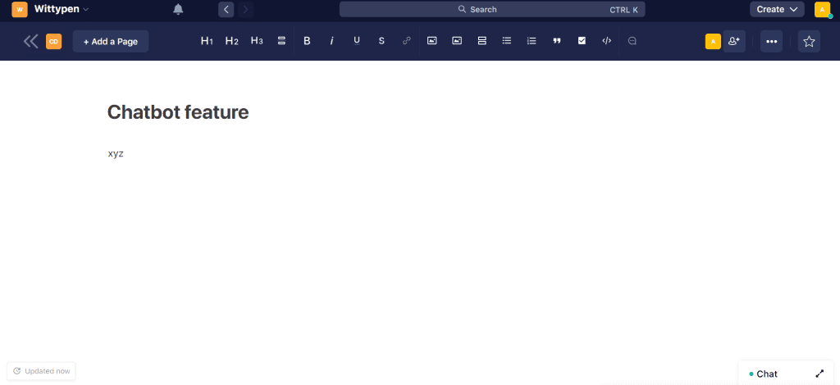Apply Heading 1 formatting

pos(207,41)
